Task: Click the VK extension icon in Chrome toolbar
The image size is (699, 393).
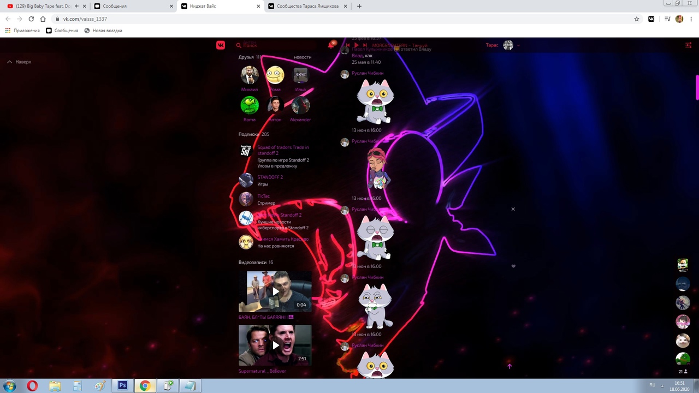Action: tap(651, 19)
